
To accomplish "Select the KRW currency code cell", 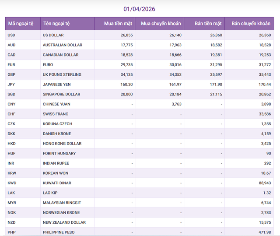I will (x=12, y=173).
